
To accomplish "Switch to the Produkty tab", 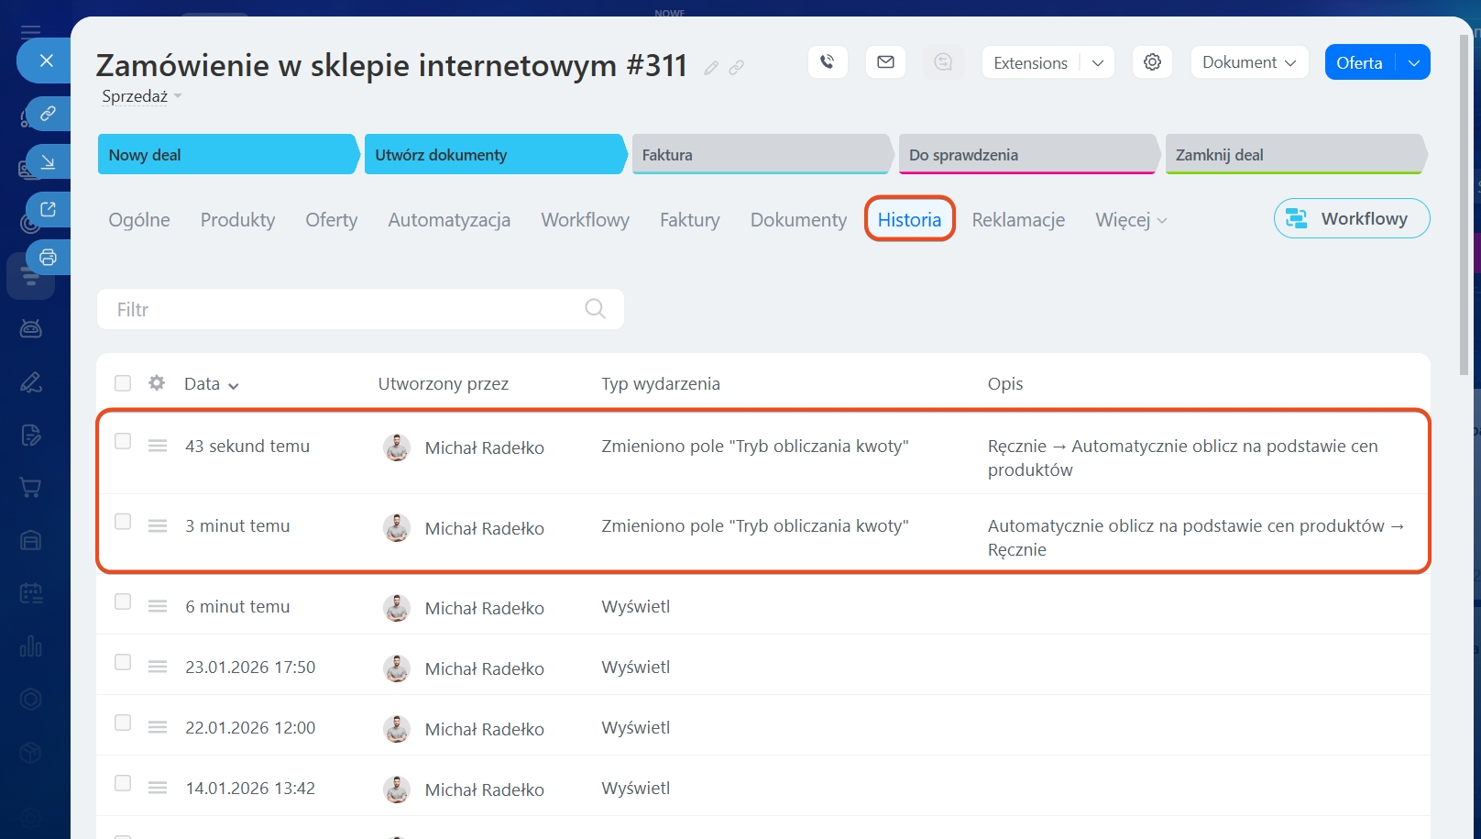I will click(237, 220).
